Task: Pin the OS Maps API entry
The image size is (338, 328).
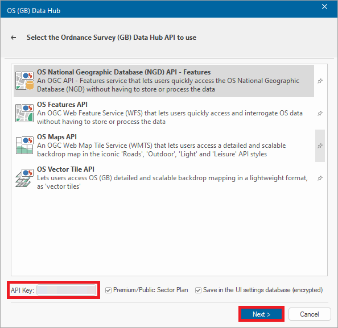Action: [x=320, y=146]
